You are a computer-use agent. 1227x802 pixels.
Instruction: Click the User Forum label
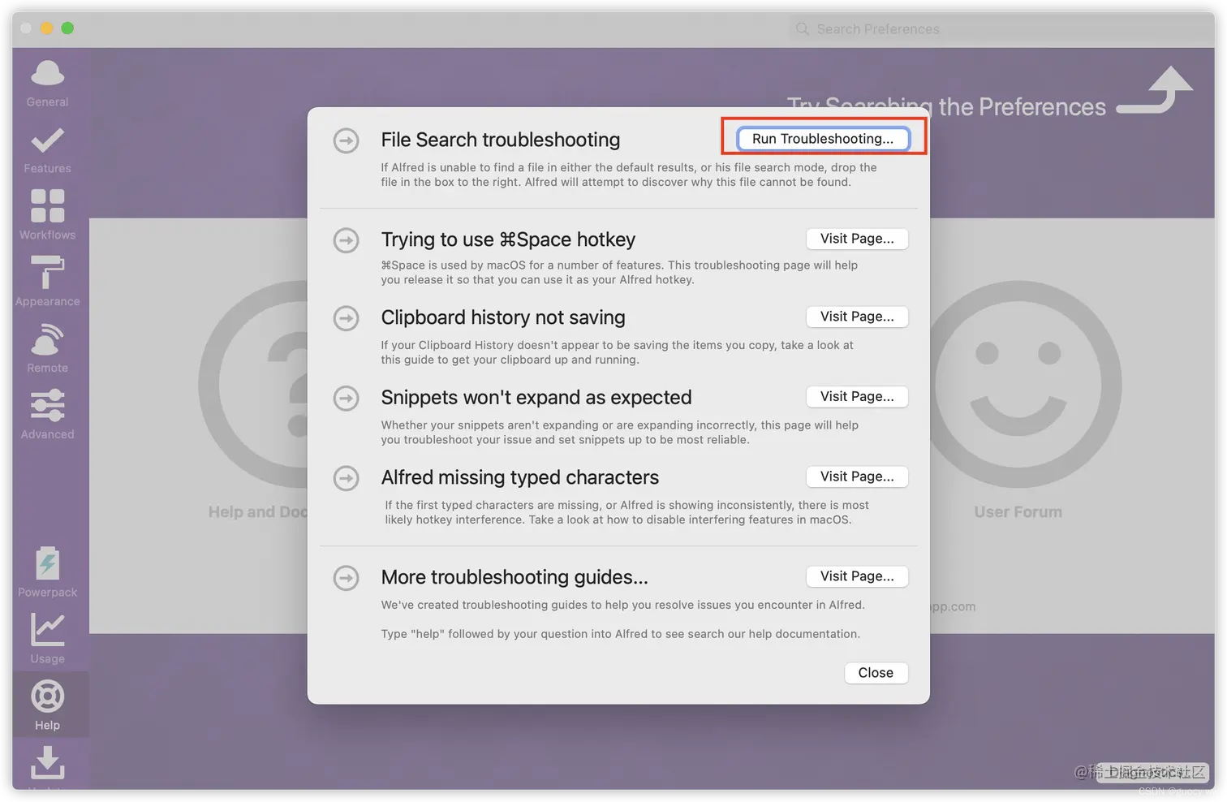click(1018, 512)
